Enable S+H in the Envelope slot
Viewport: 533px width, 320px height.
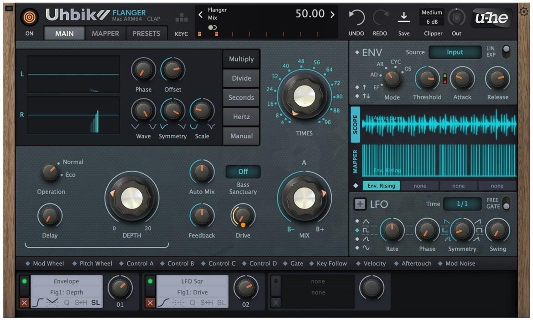pos(81,303)
